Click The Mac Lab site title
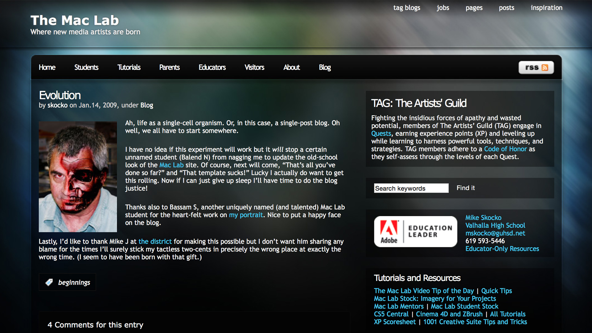This screenshot has height=333, width=592. [x=75, y=20]
